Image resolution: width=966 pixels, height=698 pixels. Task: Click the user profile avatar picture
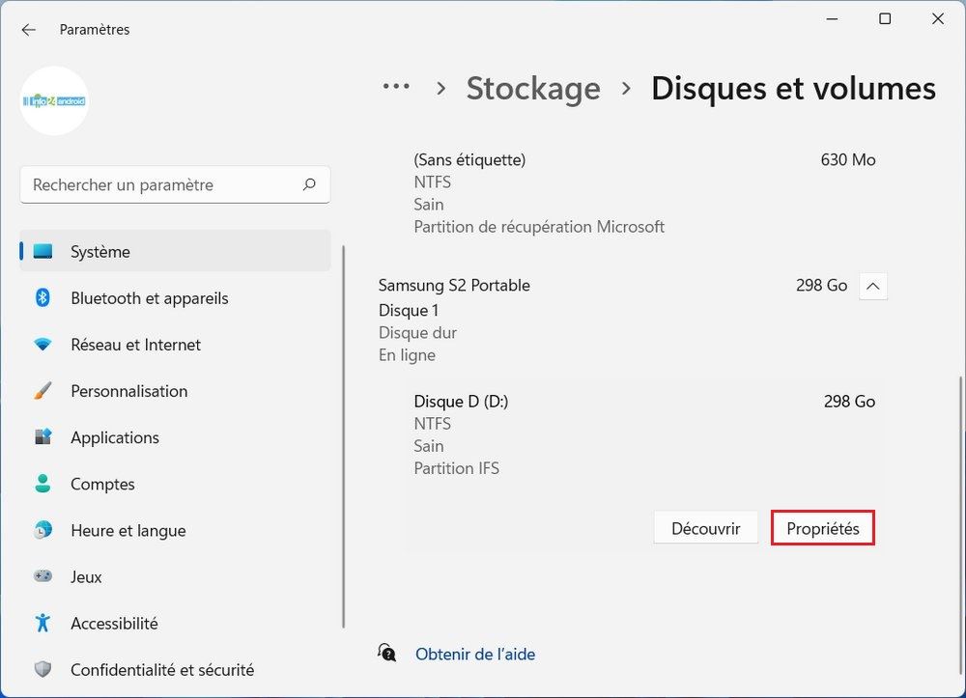point(54,100)
